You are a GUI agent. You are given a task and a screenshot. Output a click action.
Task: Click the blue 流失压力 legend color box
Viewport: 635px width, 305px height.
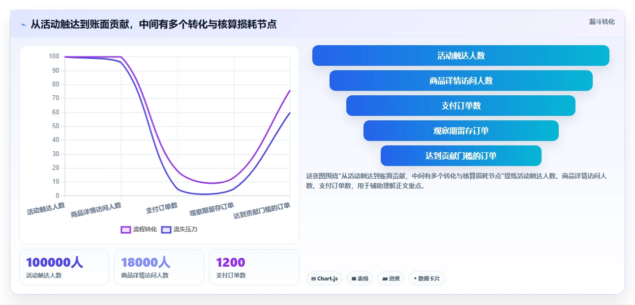pos(166,229)
